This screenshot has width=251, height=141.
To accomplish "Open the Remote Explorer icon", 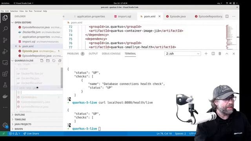I will tap(5, 63).
